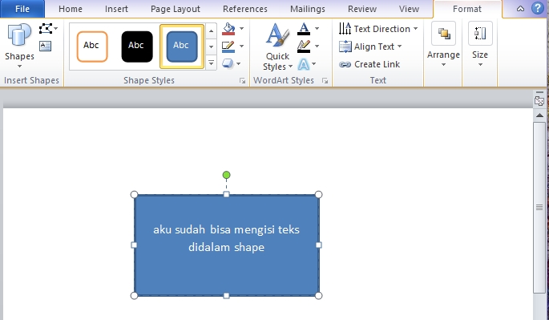Click the Shape Effects icon
This screenshot has height=320, width=549.
[228, 64]
